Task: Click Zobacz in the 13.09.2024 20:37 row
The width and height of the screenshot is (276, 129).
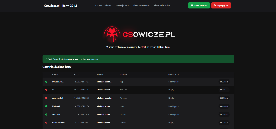Action: coord(224,123)
